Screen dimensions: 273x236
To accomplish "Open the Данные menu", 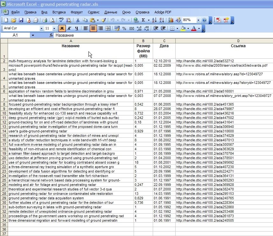I will point(111,12).
